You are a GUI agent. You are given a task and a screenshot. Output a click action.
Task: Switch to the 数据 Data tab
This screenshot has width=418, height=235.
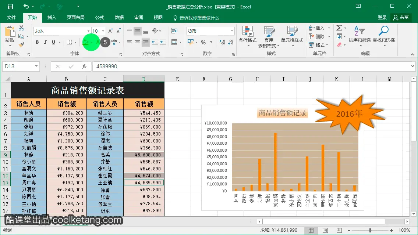click(x=119, y=18)
